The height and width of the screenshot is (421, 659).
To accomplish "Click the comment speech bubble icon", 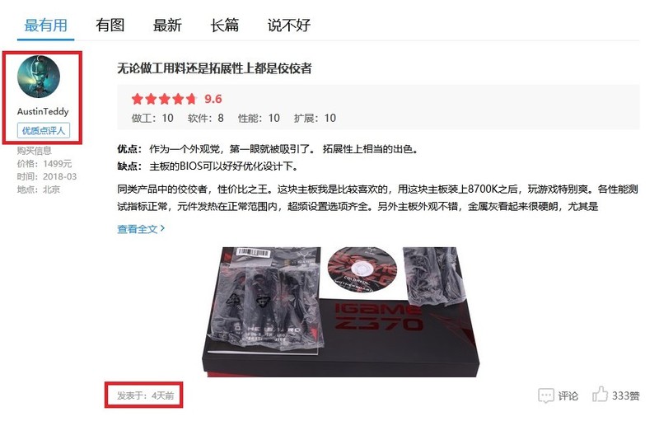I will point(546,395).
